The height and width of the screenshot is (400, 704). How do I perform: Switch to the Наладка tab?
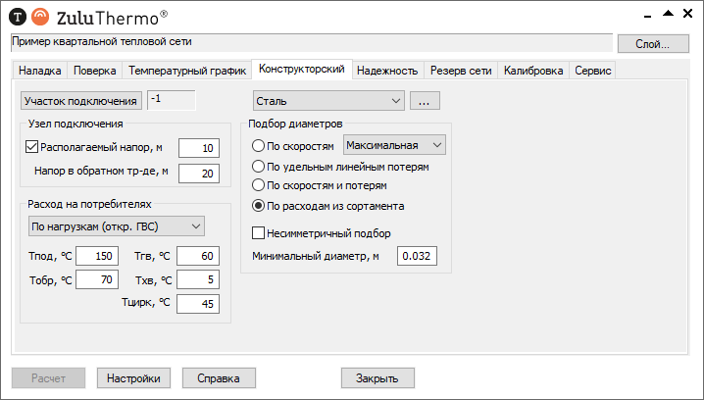pyautogui.click(x=40, y=71)
